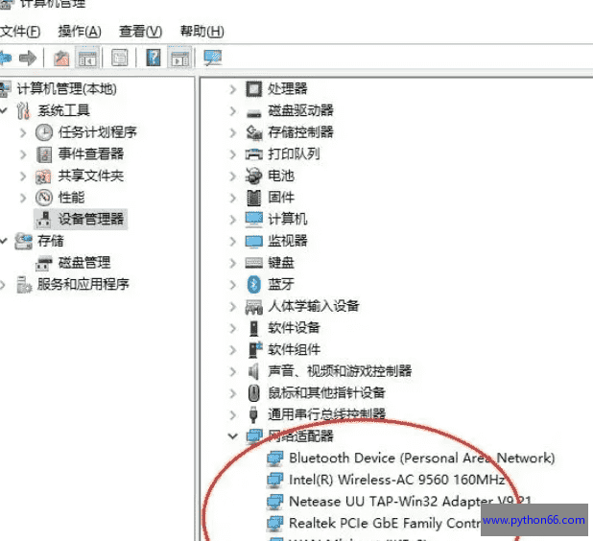The height and width of the screenshot is (541, 593).
Task: Expand 事件查看器 node
Action: [23, 154]
